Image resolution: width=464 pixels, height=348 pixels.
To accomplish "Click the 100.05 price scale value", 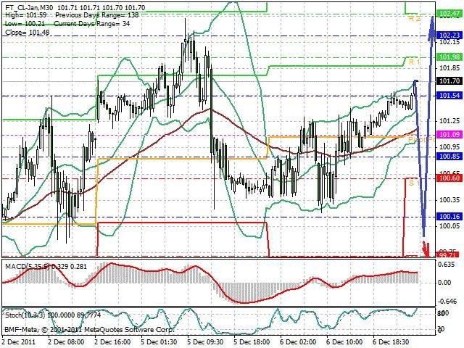I will [x=449, y=226].
